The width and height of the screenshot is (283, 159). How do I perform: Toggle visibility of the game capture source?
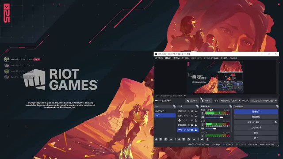coord(192,130)
